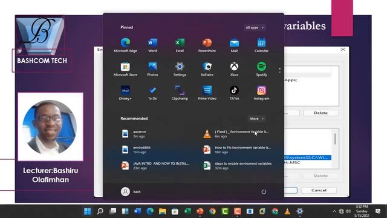387x218 pixels.
Task: Open Widgets from the taskbar
Action: [x=125, y=211]
